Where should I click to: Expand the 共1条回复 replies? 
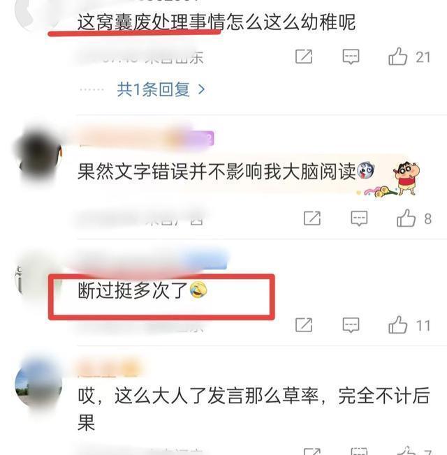pos(154,89)
